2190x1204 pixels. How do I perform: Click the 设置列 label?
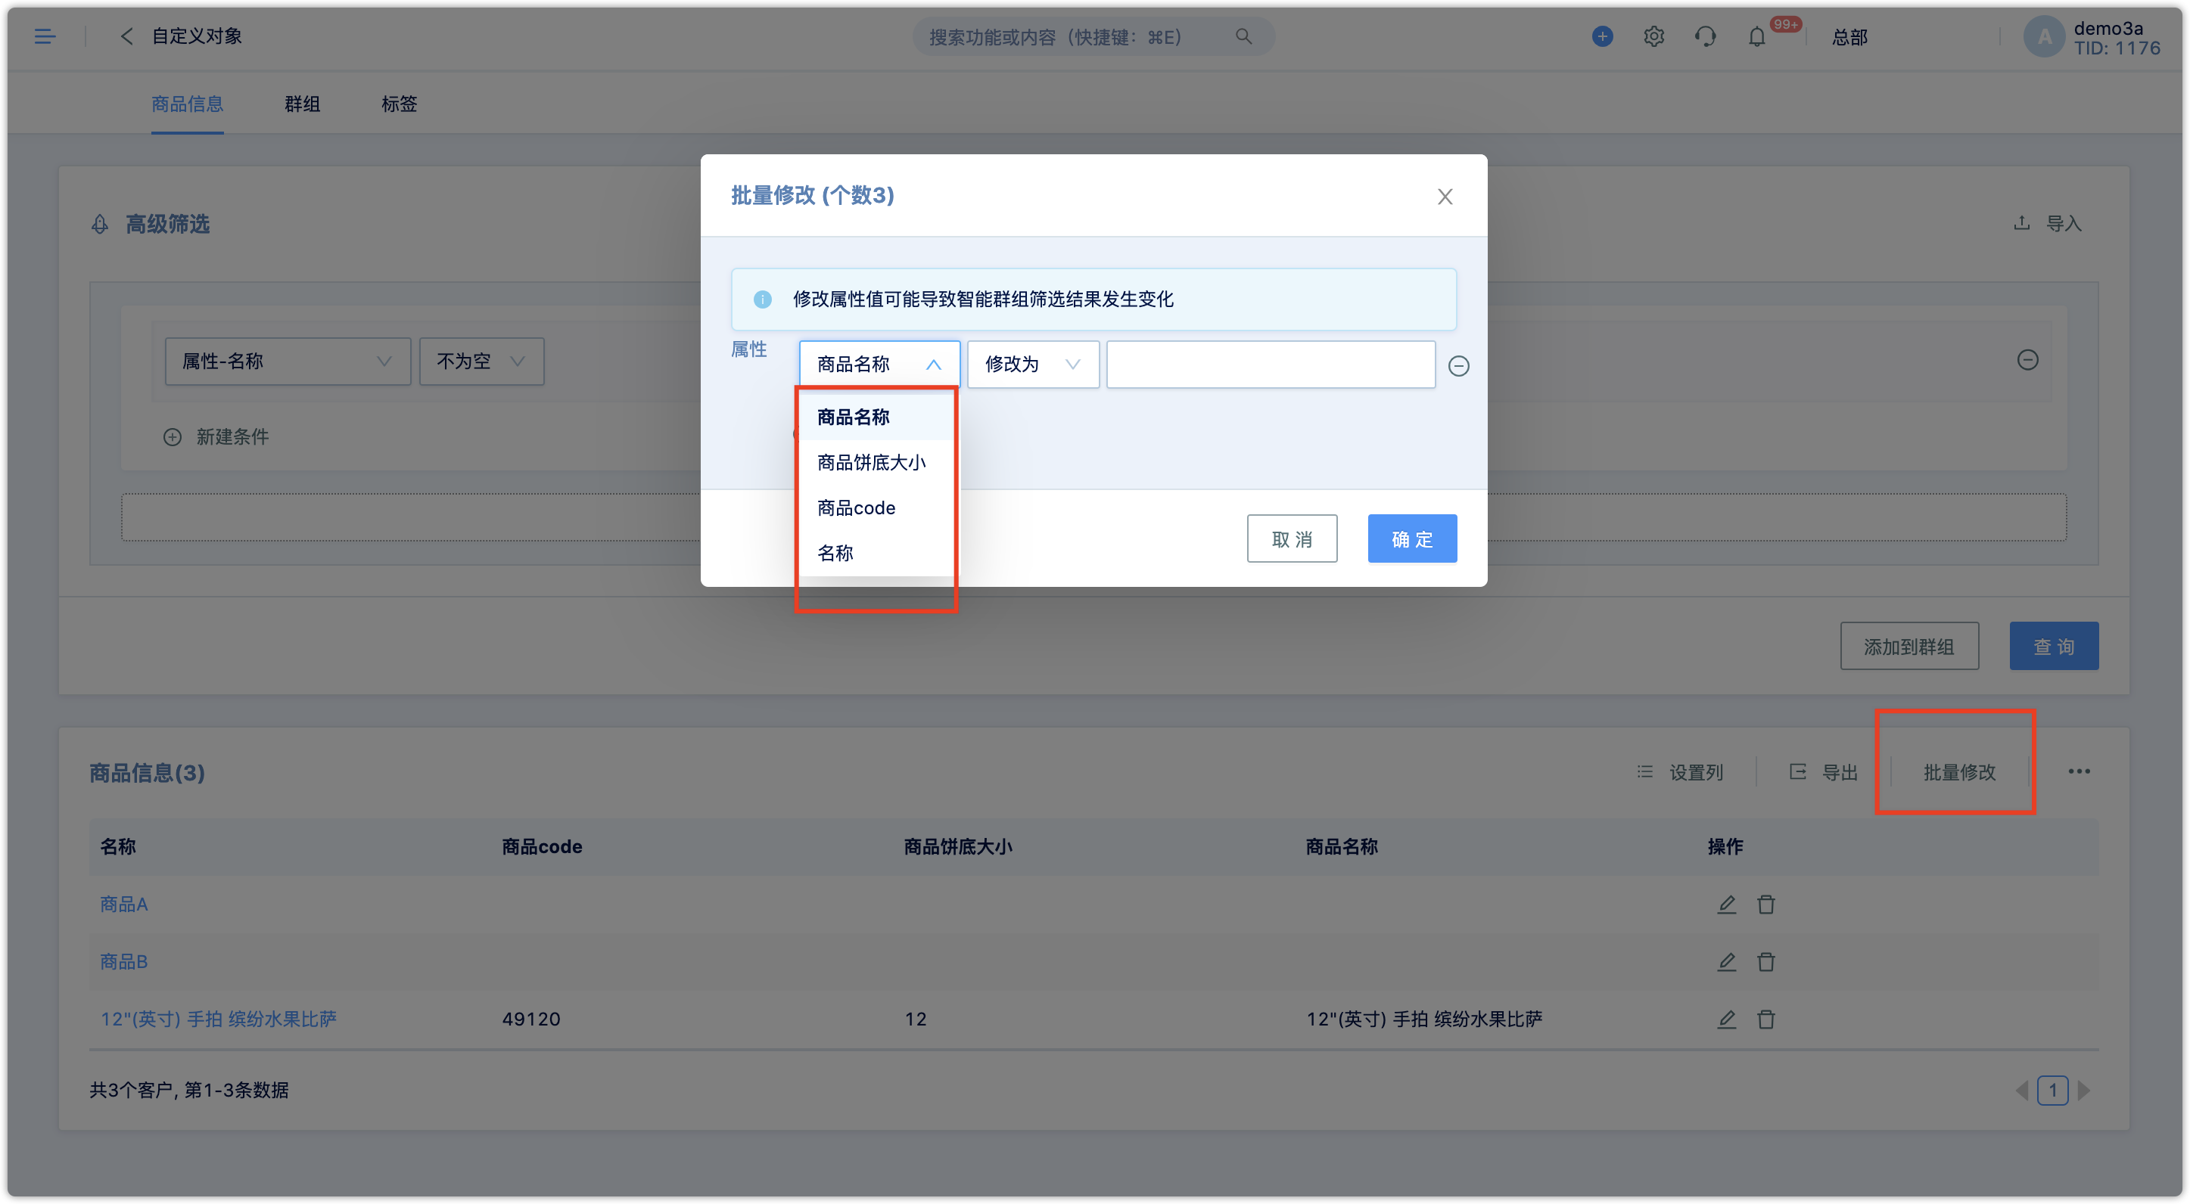(1696, 772)
